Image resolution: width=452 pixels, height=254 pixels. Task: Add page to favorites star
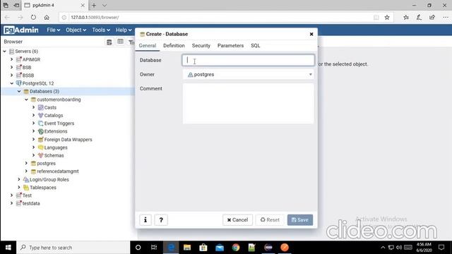pyautogui.click(x=387, y=17)
